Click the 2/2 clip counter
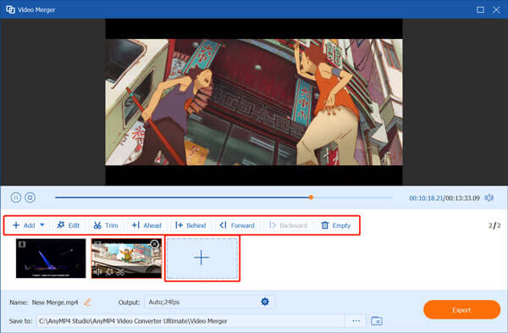This screenshot has width=508, height=333. coord(494,225)
